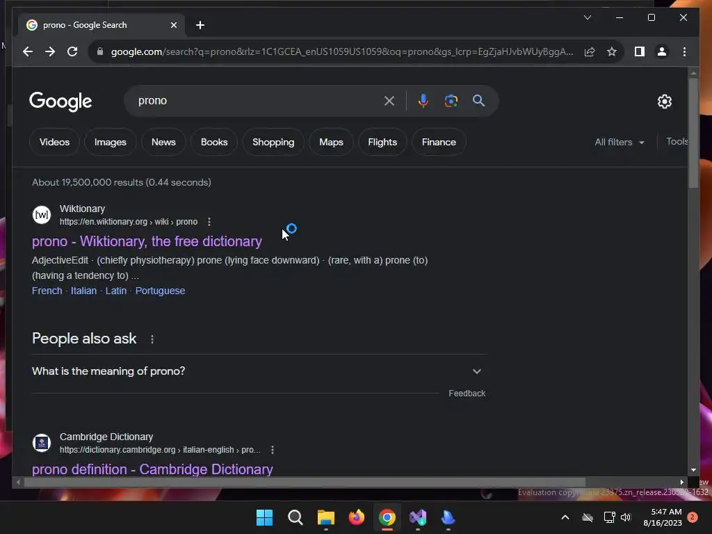Filter results by Images

click(x=111, y=142)
